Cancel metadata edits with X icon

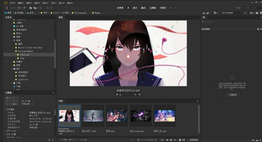49,140
